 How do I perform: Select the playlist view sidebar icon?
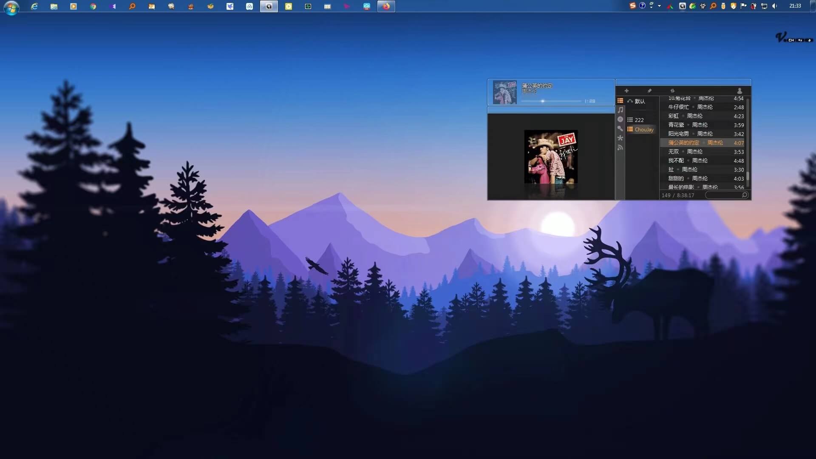620,101
